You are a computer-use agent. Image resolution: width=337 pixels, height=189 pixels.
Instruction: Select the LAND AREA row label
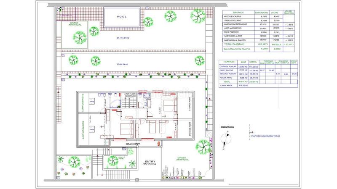point(226,85)
